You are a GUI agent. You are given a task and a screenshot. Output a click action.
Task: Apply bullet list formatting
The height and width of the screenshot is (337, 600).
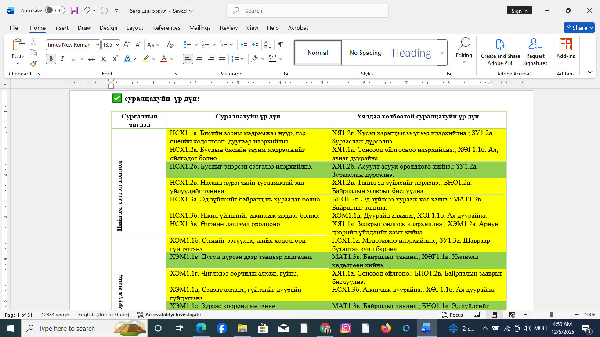pyautogui.click(x=188, y=45)
